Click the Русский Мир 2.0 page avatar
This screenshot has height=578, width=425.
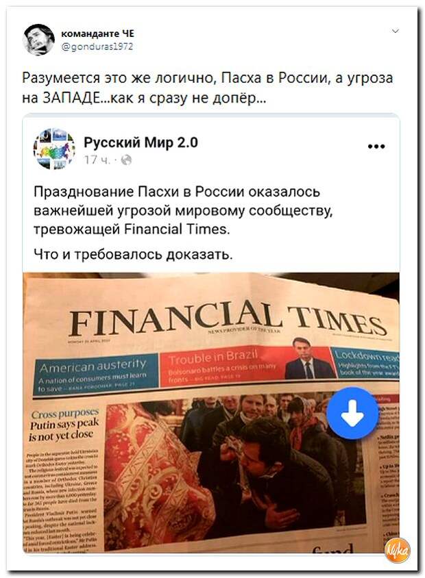click(54, 149)
